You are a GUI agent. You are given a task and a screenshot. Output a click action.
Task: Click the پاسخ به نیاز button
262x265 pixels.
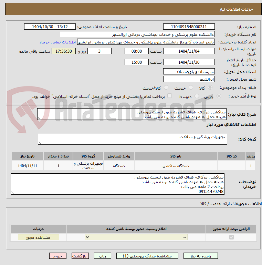point(201,256)
